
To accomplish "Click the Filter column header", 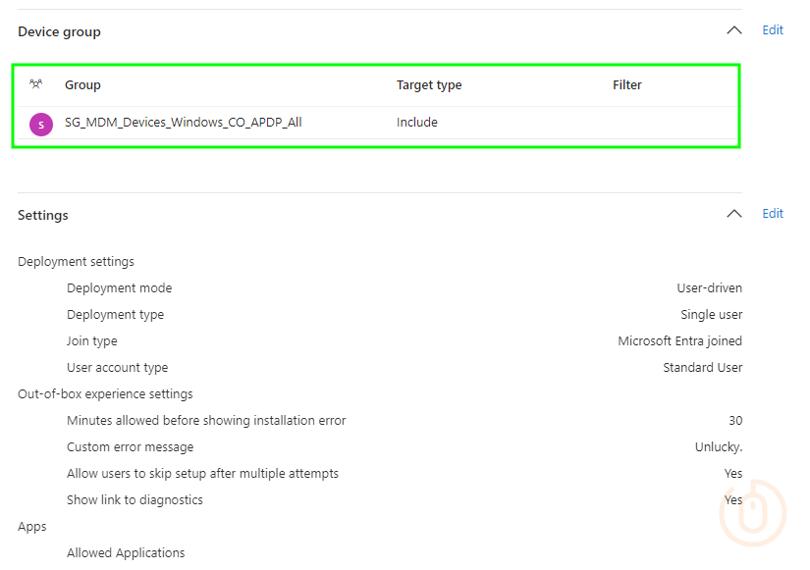I will click(x=626, y=85).
